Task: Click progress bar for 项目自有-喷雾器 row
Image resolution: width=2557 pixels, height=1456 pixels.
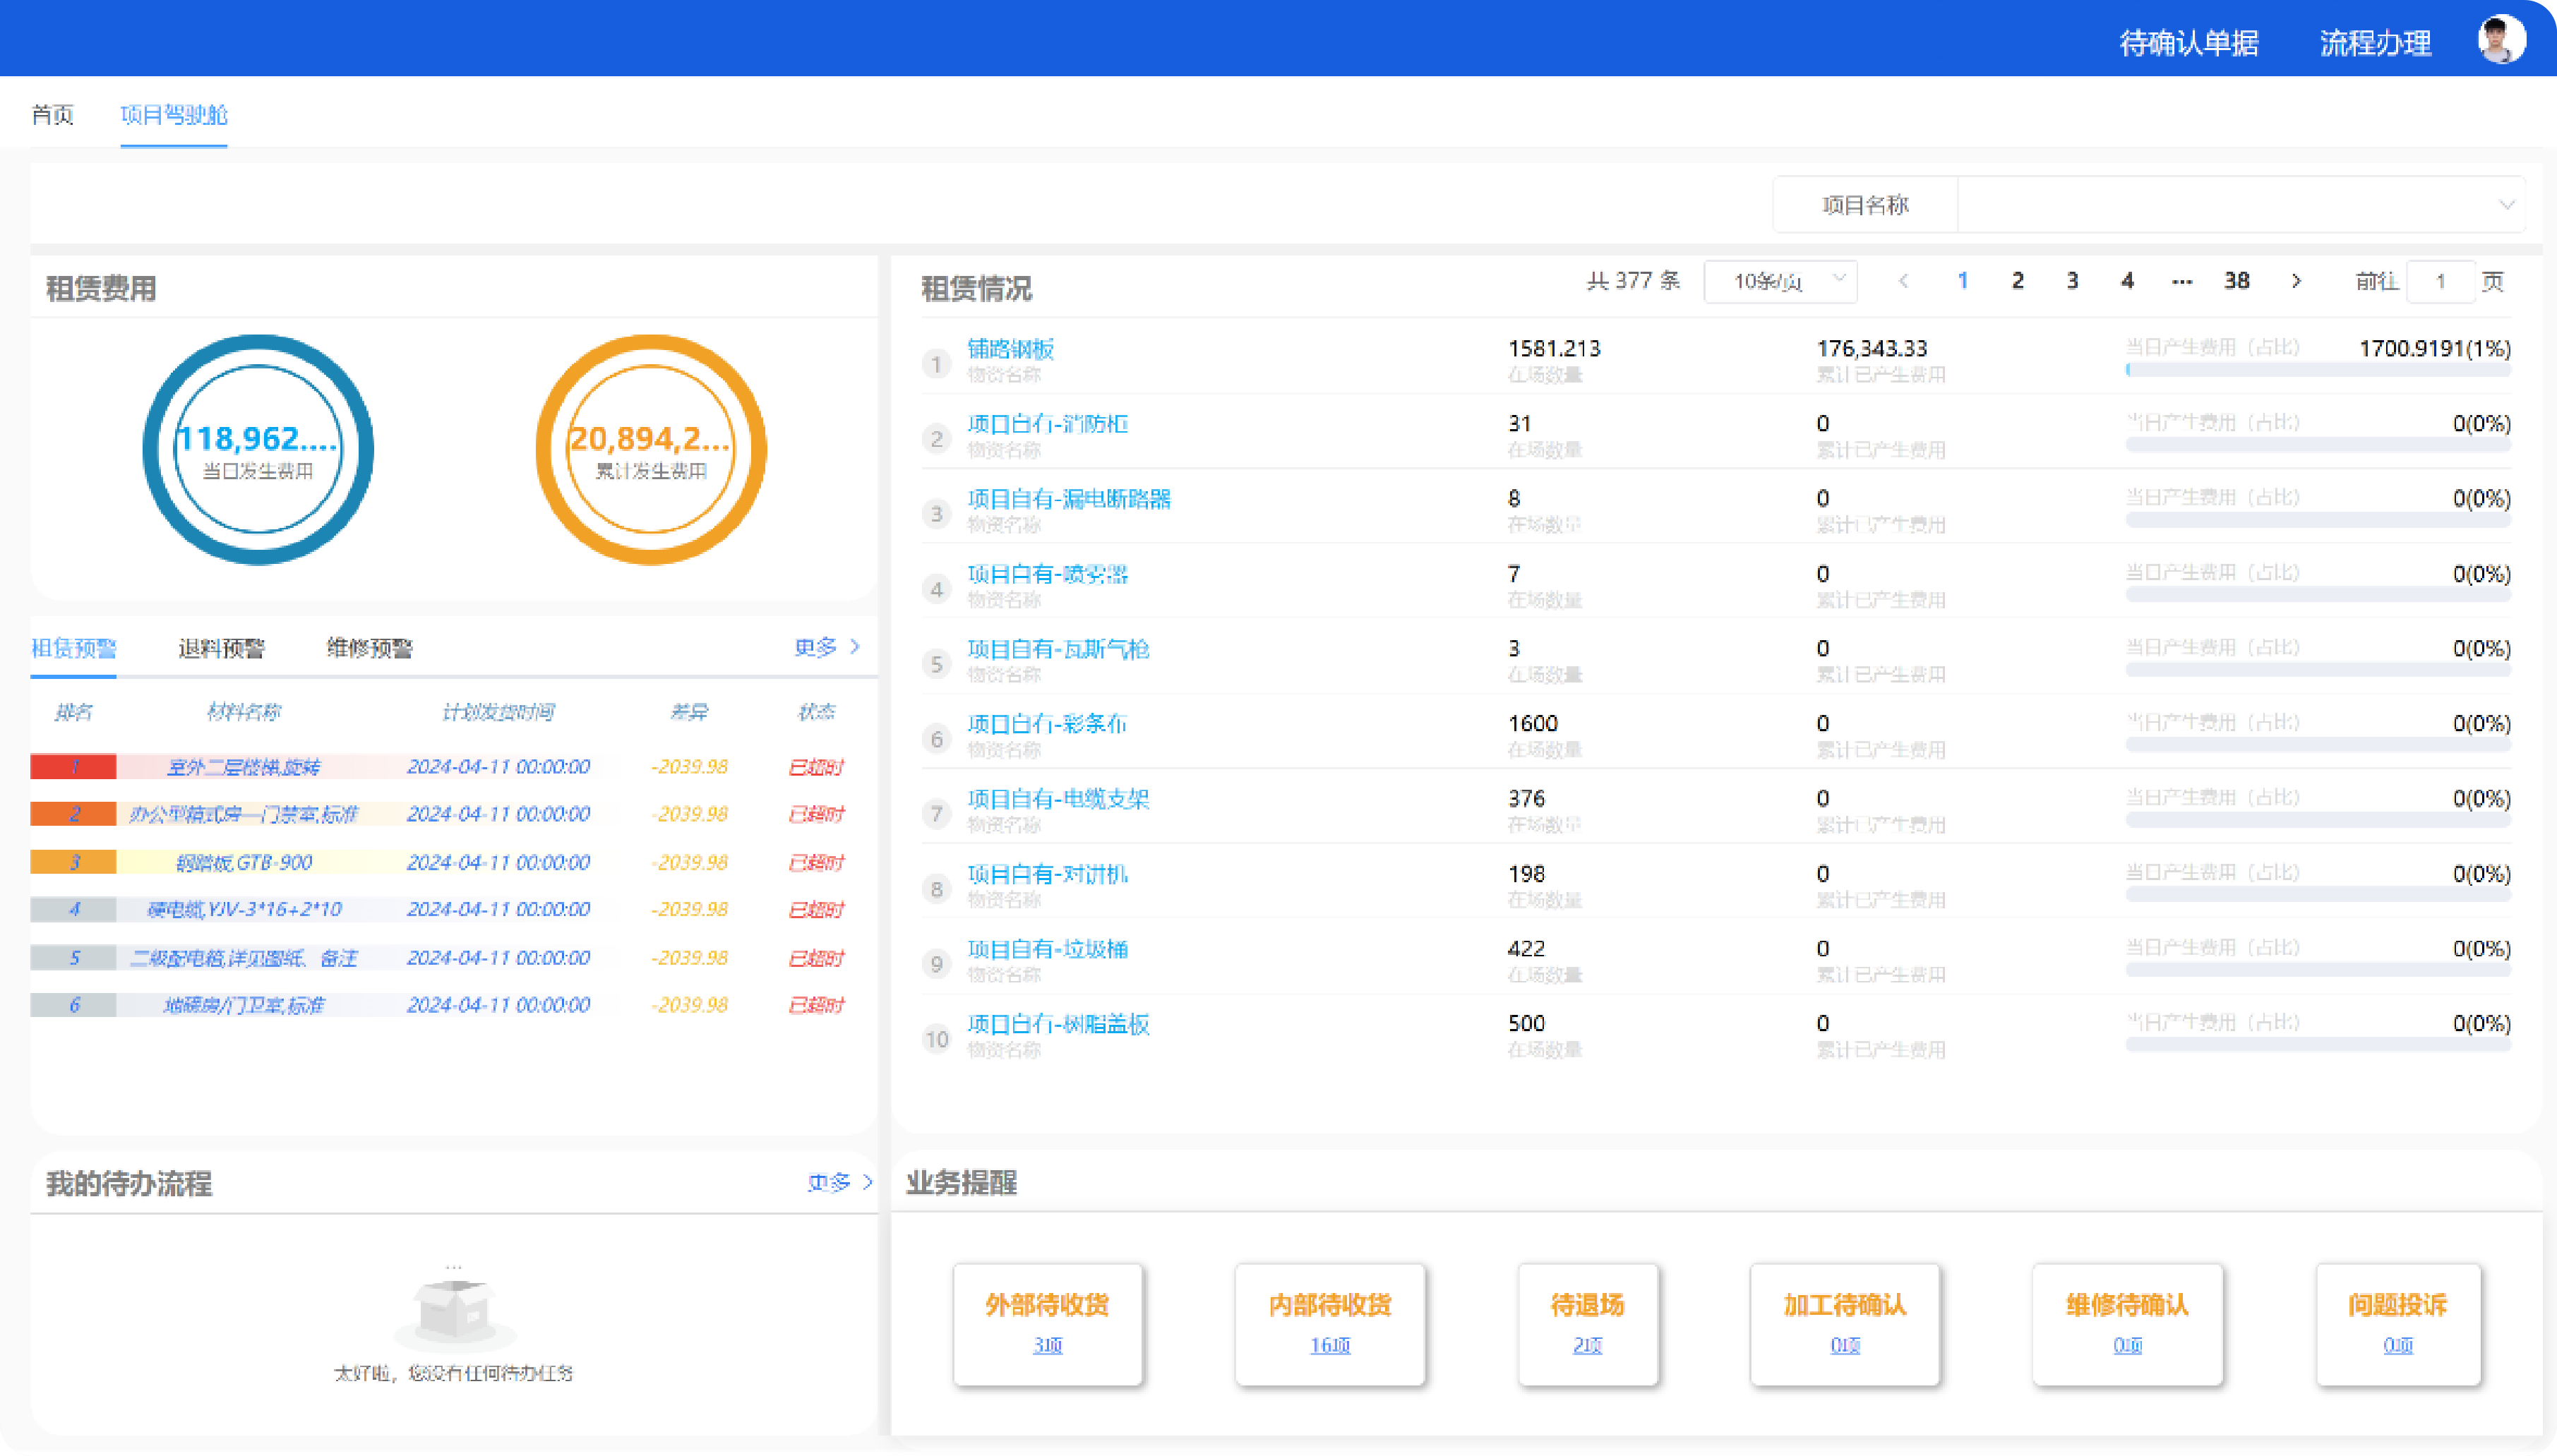Action: (x=2318, y=595)
